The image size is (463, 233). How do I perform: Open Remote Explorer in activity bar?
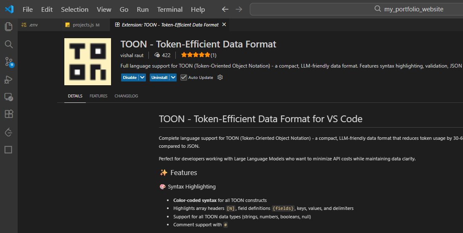click(x=8, y=97)
